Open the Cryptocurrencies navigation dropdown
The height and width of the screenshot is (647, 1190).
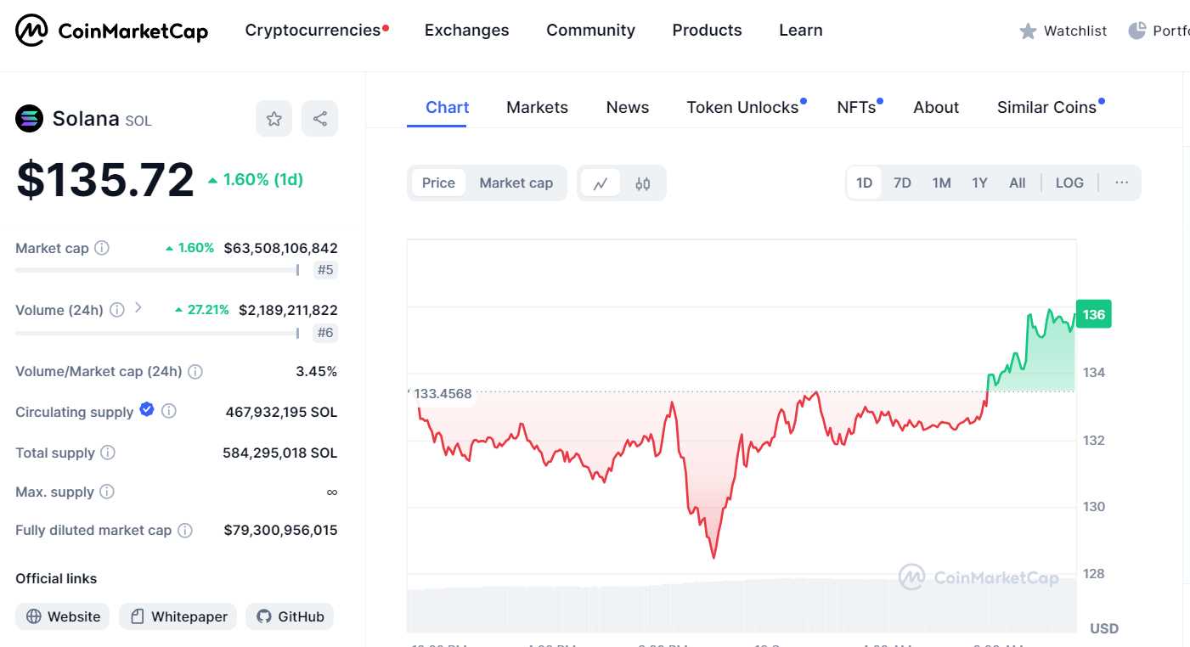coord(313,31)
